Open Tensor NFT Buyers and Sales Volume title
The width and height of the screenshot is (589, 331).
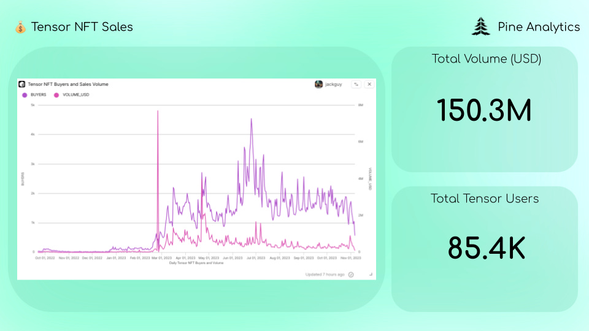68,85
